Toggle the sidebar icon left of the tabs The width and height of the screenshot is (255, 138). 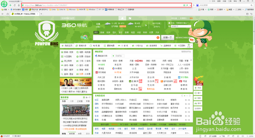click(3, 14)
